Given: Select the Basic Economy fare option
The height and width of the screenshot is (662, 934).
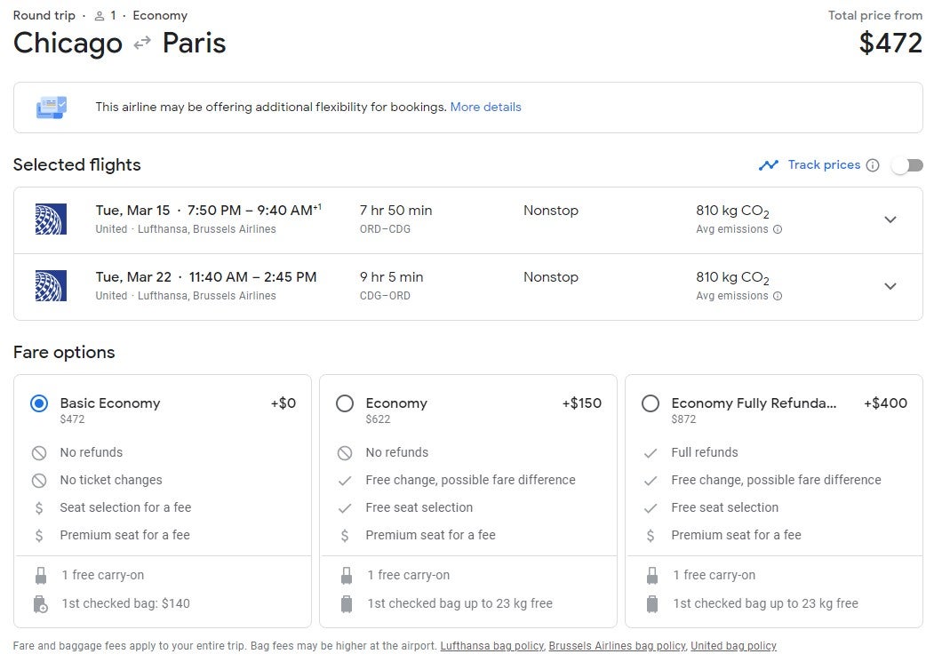Looking at the screenshot, I should point(39,403).
